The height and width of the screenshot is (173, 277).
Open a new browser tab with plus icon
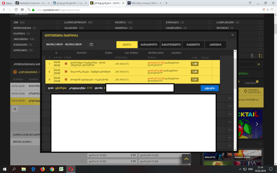point(166,3)
